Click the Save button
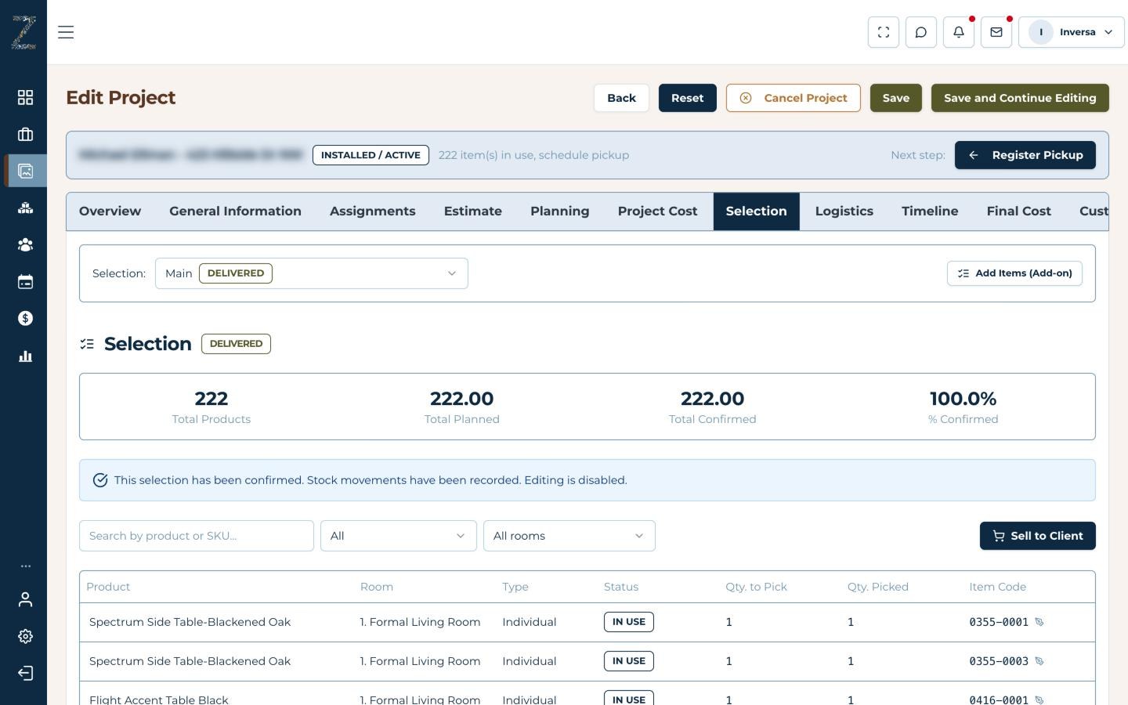 895,98
